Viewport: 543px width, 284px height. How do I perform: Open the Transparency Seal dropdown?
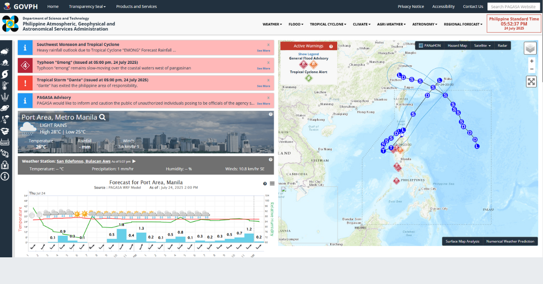click(87, 6)
